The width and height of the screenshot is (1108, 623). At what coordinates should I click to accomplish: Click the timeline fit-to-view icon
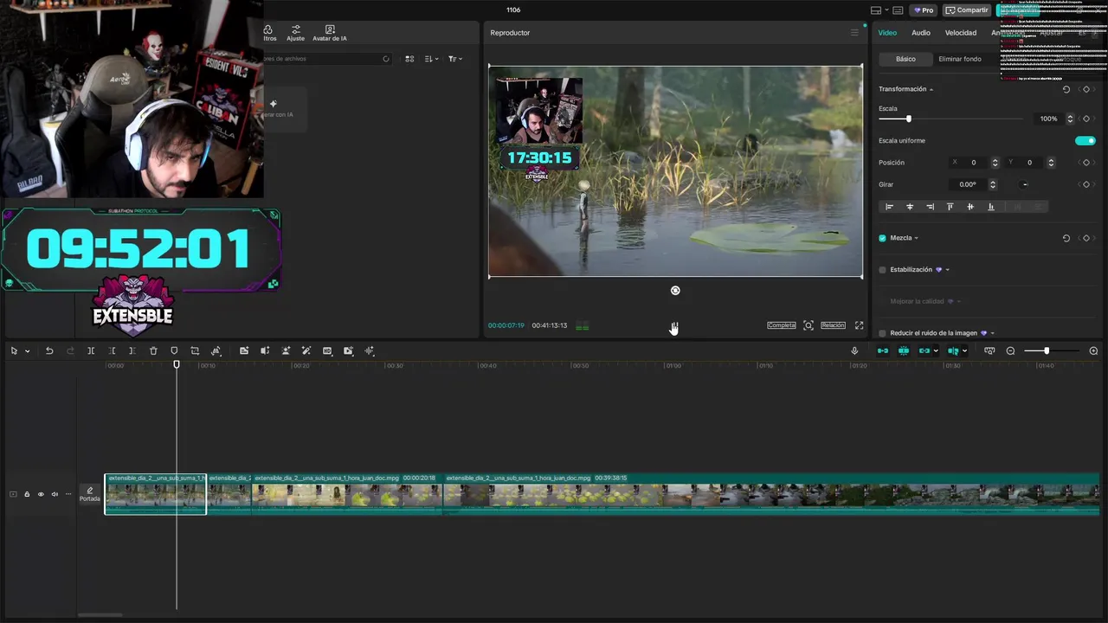[x=989, y=350]
